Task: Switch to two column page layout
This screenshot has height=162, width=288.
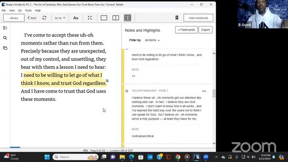Action: (116, 18)
